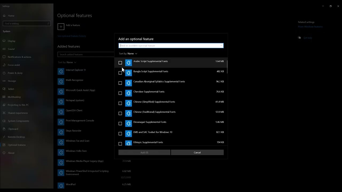342x192 pixels.
Task: Click the Chinese (Simplified) Supplemental Fonts icon
Action: click(129, 103)
